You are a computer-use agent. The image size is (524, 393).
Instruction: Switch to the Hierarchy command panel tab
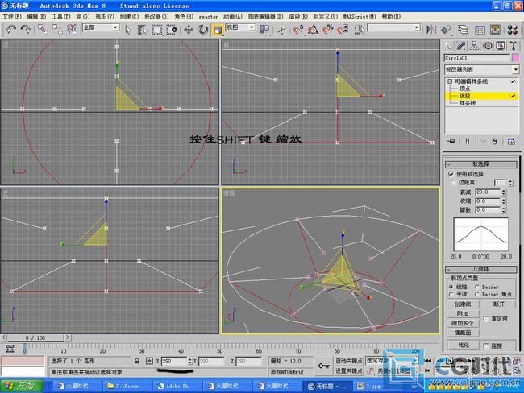[474, 46]
